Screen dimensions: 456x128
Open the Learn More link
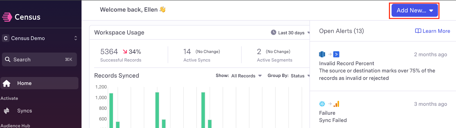coord(436,31)
